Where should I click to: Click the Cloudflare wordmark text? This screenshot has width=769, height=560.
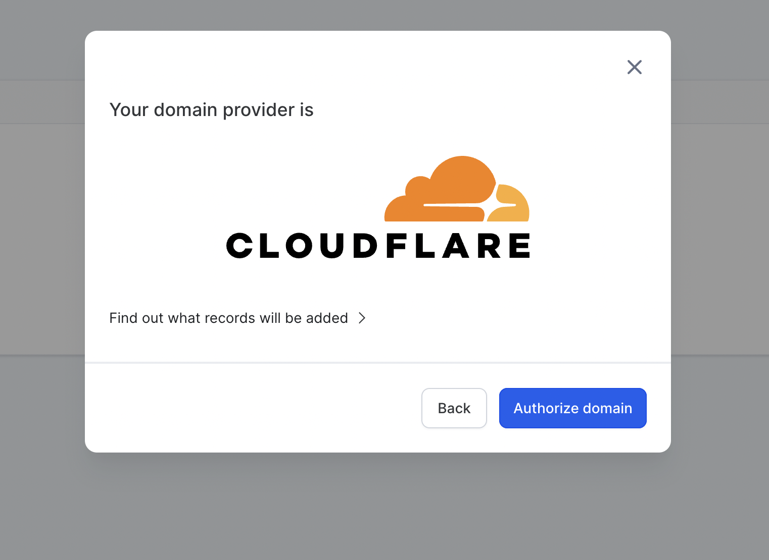(x=378, y=246)
